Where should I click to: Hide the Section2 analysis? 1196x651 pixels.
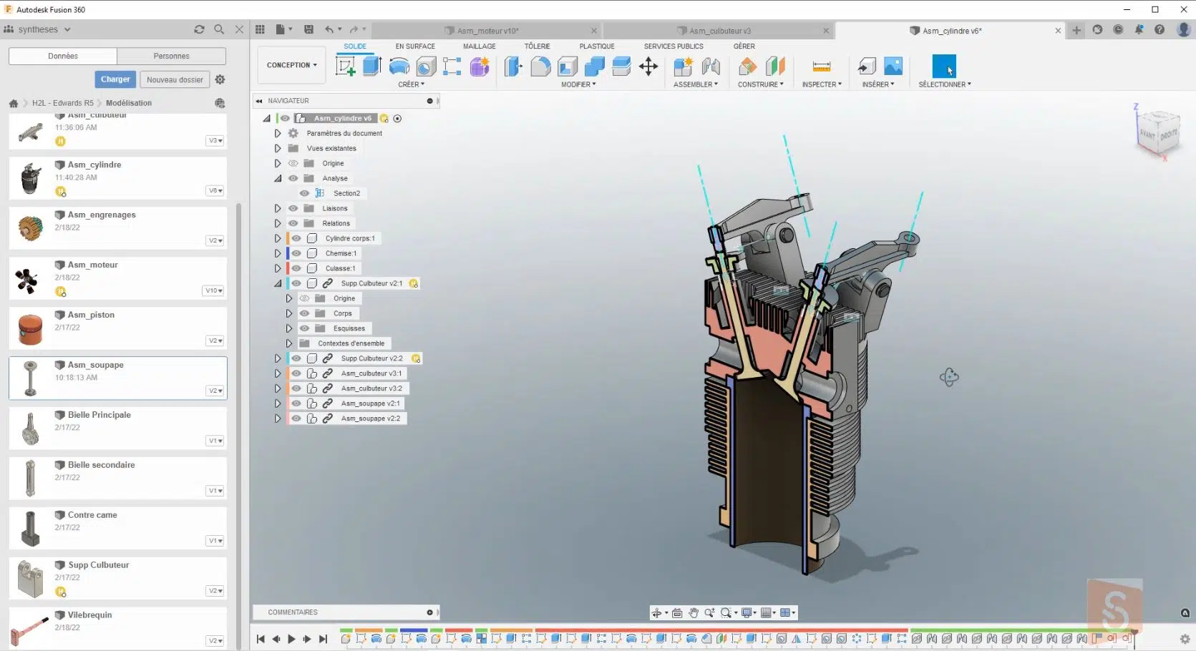pos(304,193)
